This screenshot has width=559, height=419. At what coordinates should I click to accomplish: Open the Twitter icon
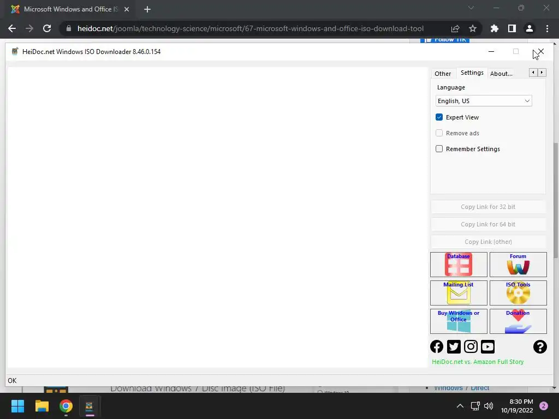454,346
